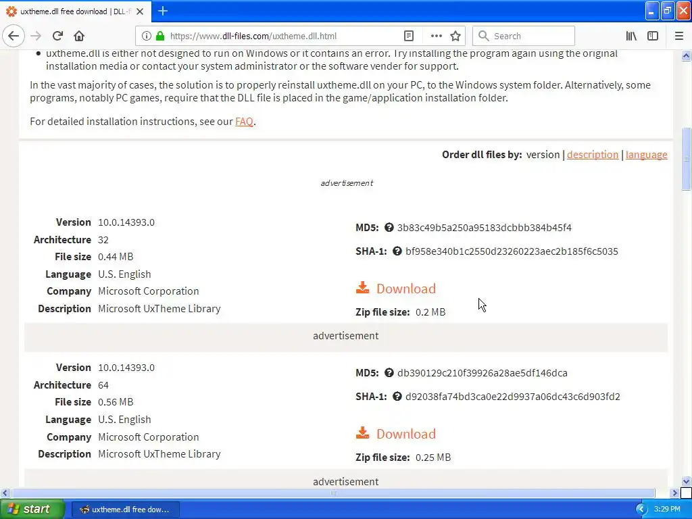Reload the current page
Image resolution: width=692 pixels, height=519 pixels.
(x=57, y=36)
